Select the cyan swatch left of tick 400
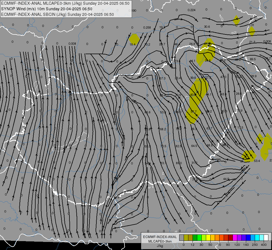The image size is (272, 250). tap(257, 237)
